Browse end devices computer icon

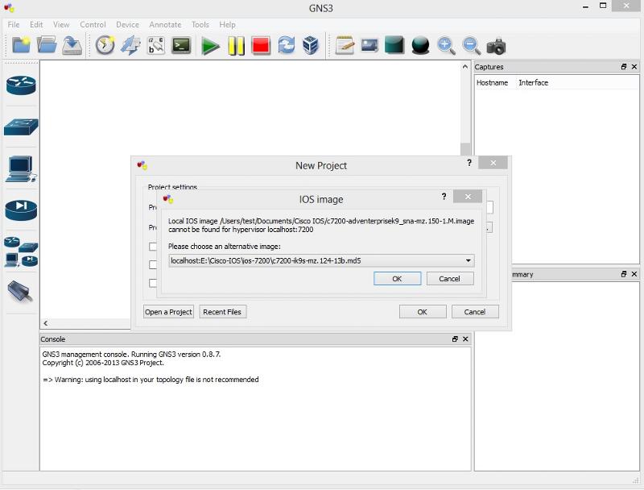pos(21,168)
